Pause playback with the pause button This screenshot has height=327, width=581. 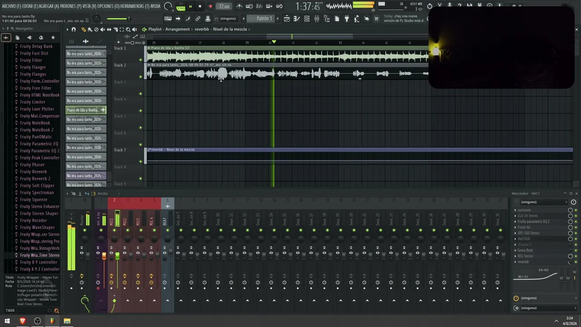point(190,6)
